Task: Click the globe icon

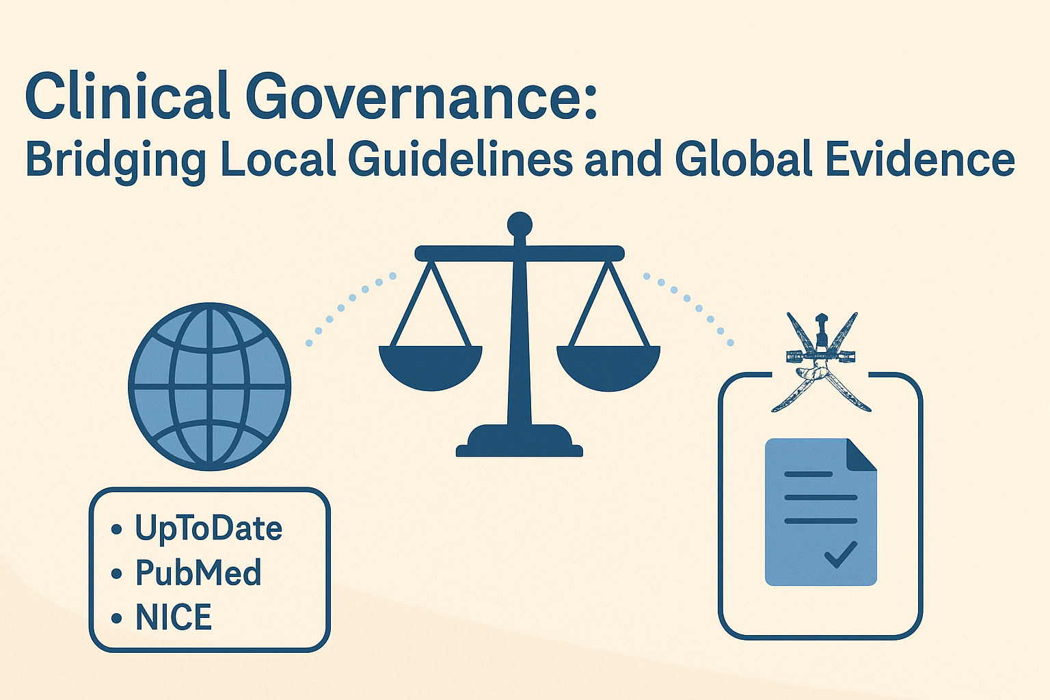Action: click(210, 386)
